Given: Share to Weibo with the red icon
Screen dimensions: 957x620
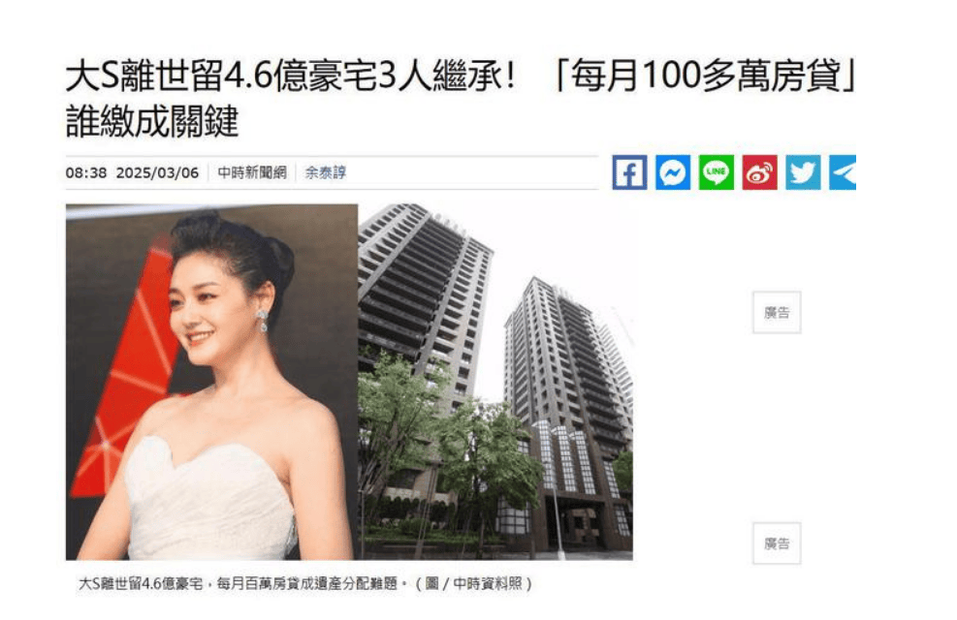Looking at the screenshot, I should point(759,172).
